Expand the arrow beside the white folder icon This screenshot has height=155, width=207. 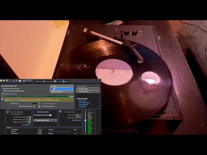[x=22, y=81]
